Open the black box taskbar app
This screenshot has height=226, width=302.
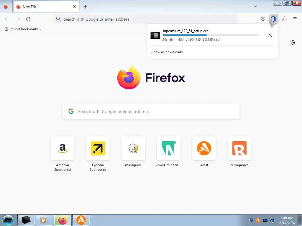click(26, 220)
